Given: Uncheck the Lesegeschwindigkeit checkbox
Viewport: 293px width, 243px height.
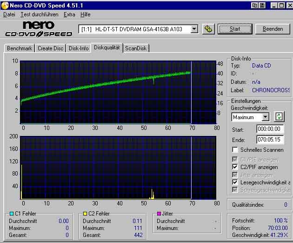Looking at the screenshot, I should (x=235, y=182).
